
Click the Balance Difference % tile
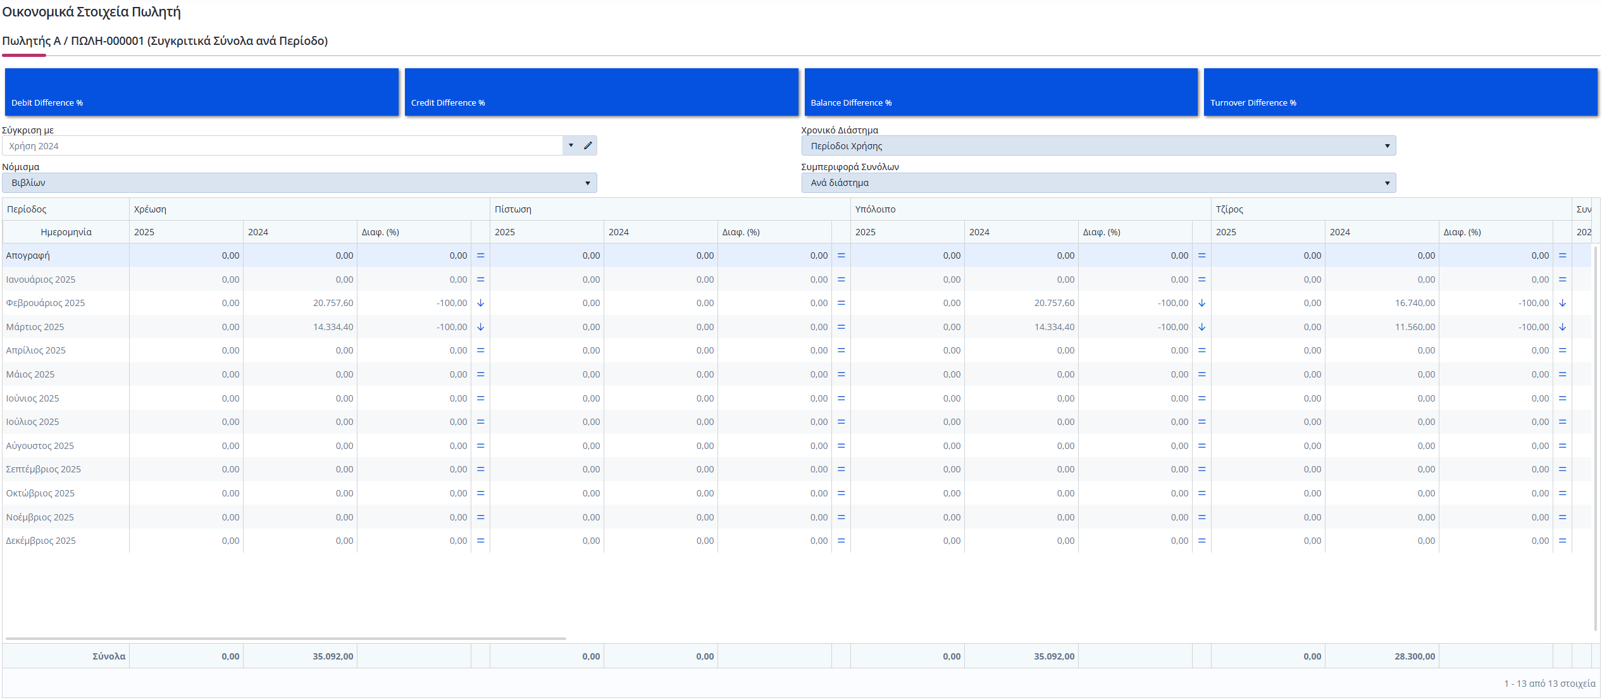pyautogui.click(x=1001, y=92)
